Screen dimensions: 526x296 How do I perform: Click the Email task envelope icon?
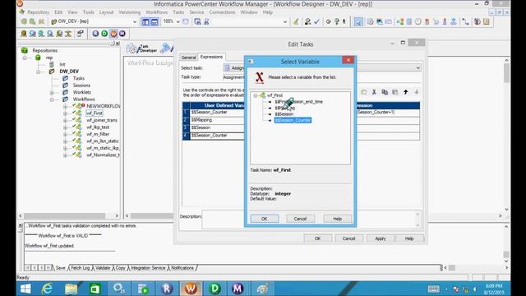(x=389, y=22)
